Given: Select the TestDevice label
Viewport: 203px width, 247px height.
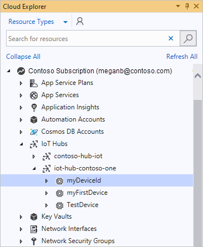Looking at the screenshot, I should (83, 205).
